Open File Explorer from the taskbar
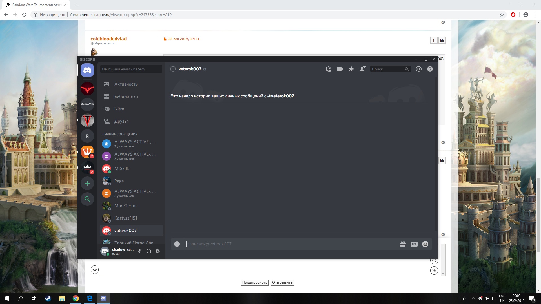The image size is (541, 304). pyautogui.click(x=62, y=298)
